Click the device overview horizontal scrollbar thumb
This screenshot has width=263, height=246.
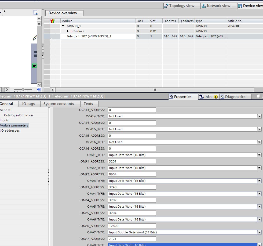(155, 90)
